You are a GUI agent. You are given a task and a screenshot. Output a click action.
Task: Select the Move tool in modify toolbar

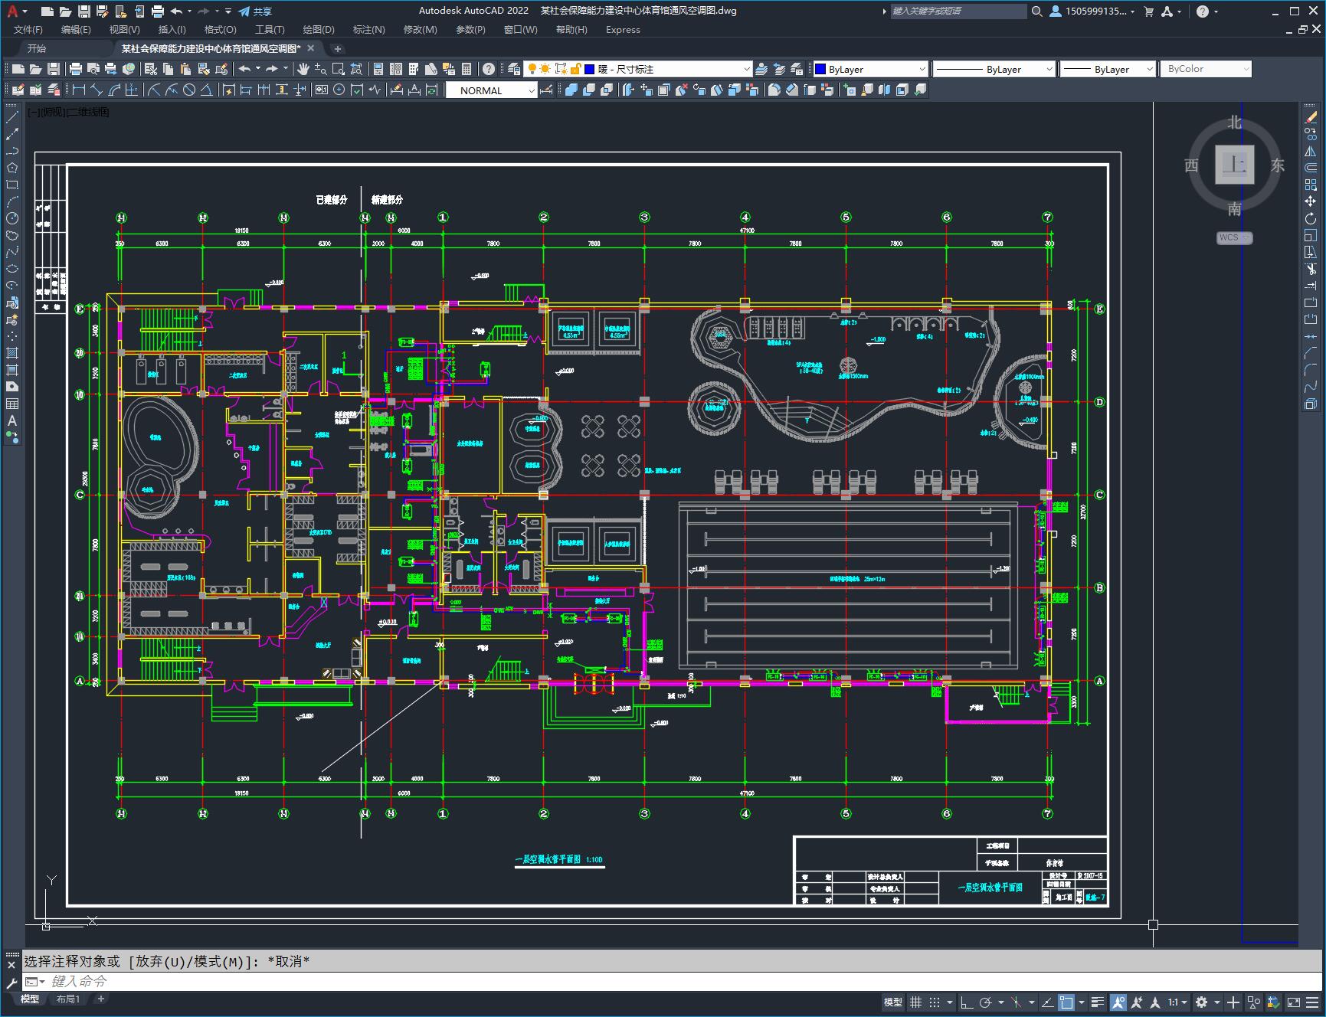pyautogui.click(x=1311, y=201)
